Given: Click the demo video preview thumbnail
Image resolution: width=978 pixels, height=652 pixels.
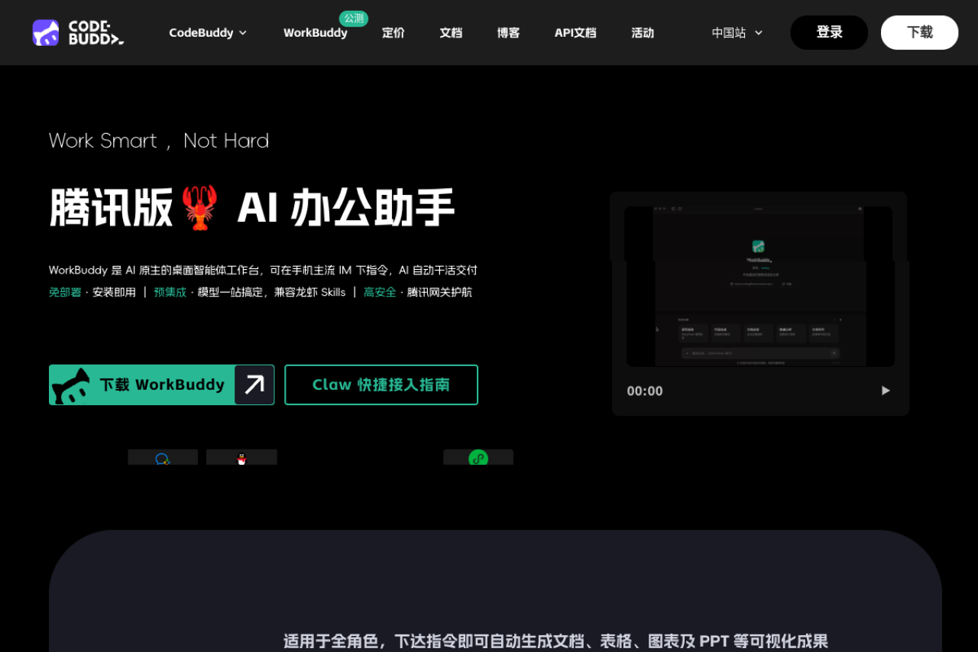Looking at the screenshot, I should [x=759, y=286].
